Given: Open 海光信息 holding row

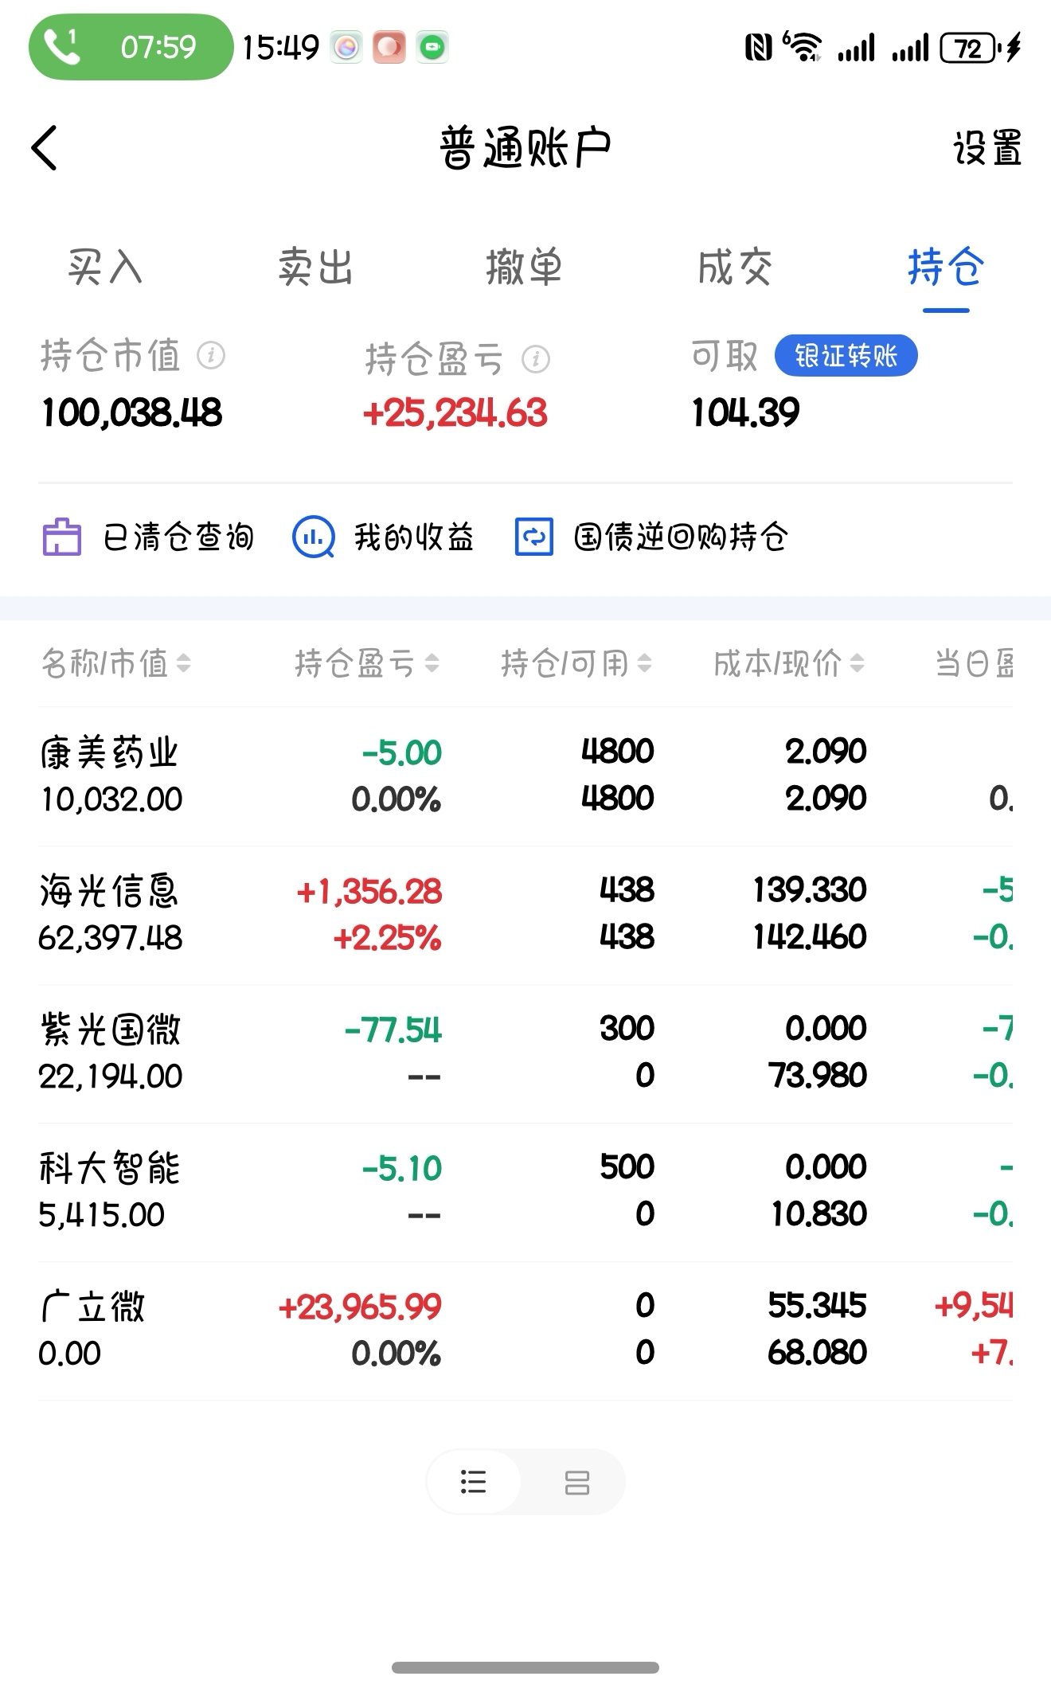Looking at the screenshot, I should (525, 915).
